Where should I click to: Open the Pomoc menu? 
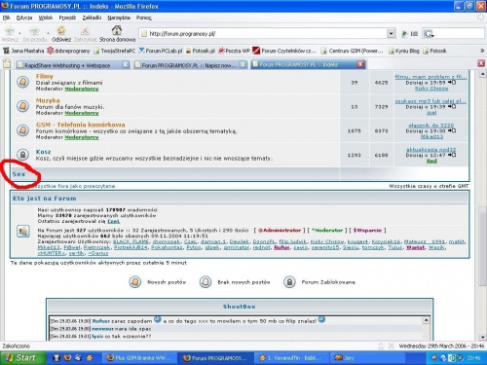click(x=144, y=18)
